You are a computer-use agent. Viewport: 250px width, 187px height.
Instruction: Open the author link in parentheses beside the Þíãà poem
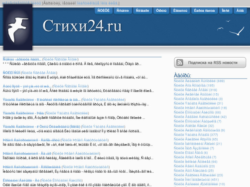click(x=67, y=113)
